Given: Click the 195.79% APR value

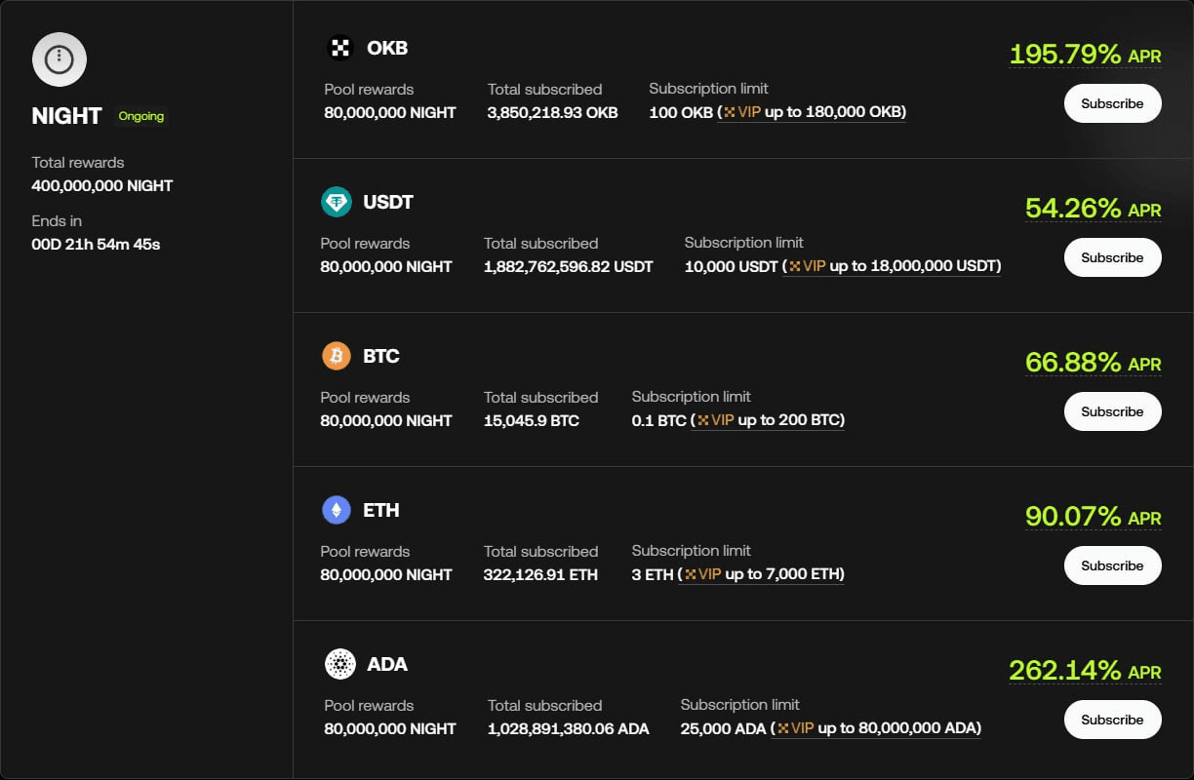Looking at the screenshot, I should point(1065,55).
